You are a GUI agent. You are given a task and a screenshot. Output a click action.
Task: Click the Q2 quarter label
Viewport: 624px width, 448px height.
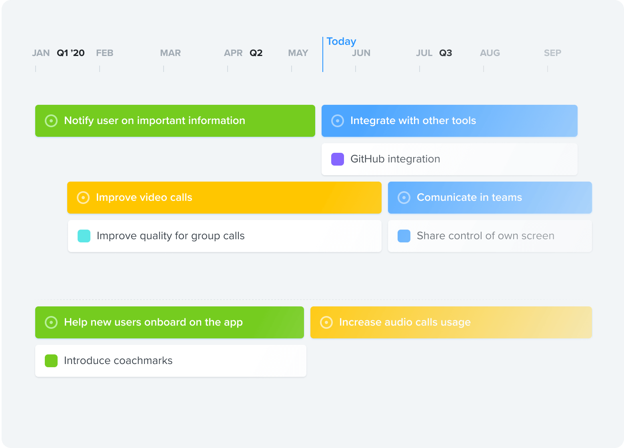pyautogui.click(x=256, y=53)
